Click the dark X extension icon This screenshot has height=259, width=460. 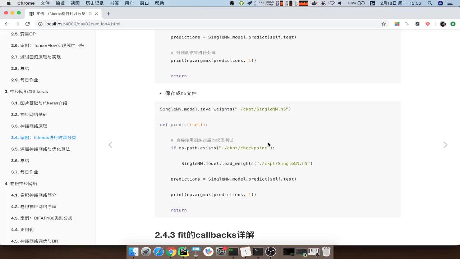pyautogui.click(x=417, y=24)
